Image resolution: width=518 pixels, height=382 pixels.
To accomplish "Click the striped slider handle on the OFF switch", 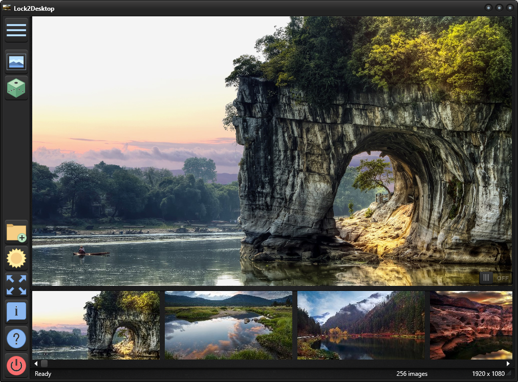I will (x=486, y=278).
